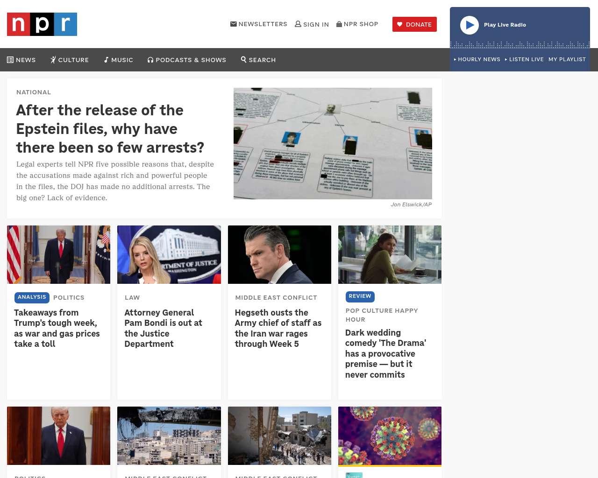The image size is (598, 478).
Task: Play Live Radio with the play button
Action: point(470,25)
